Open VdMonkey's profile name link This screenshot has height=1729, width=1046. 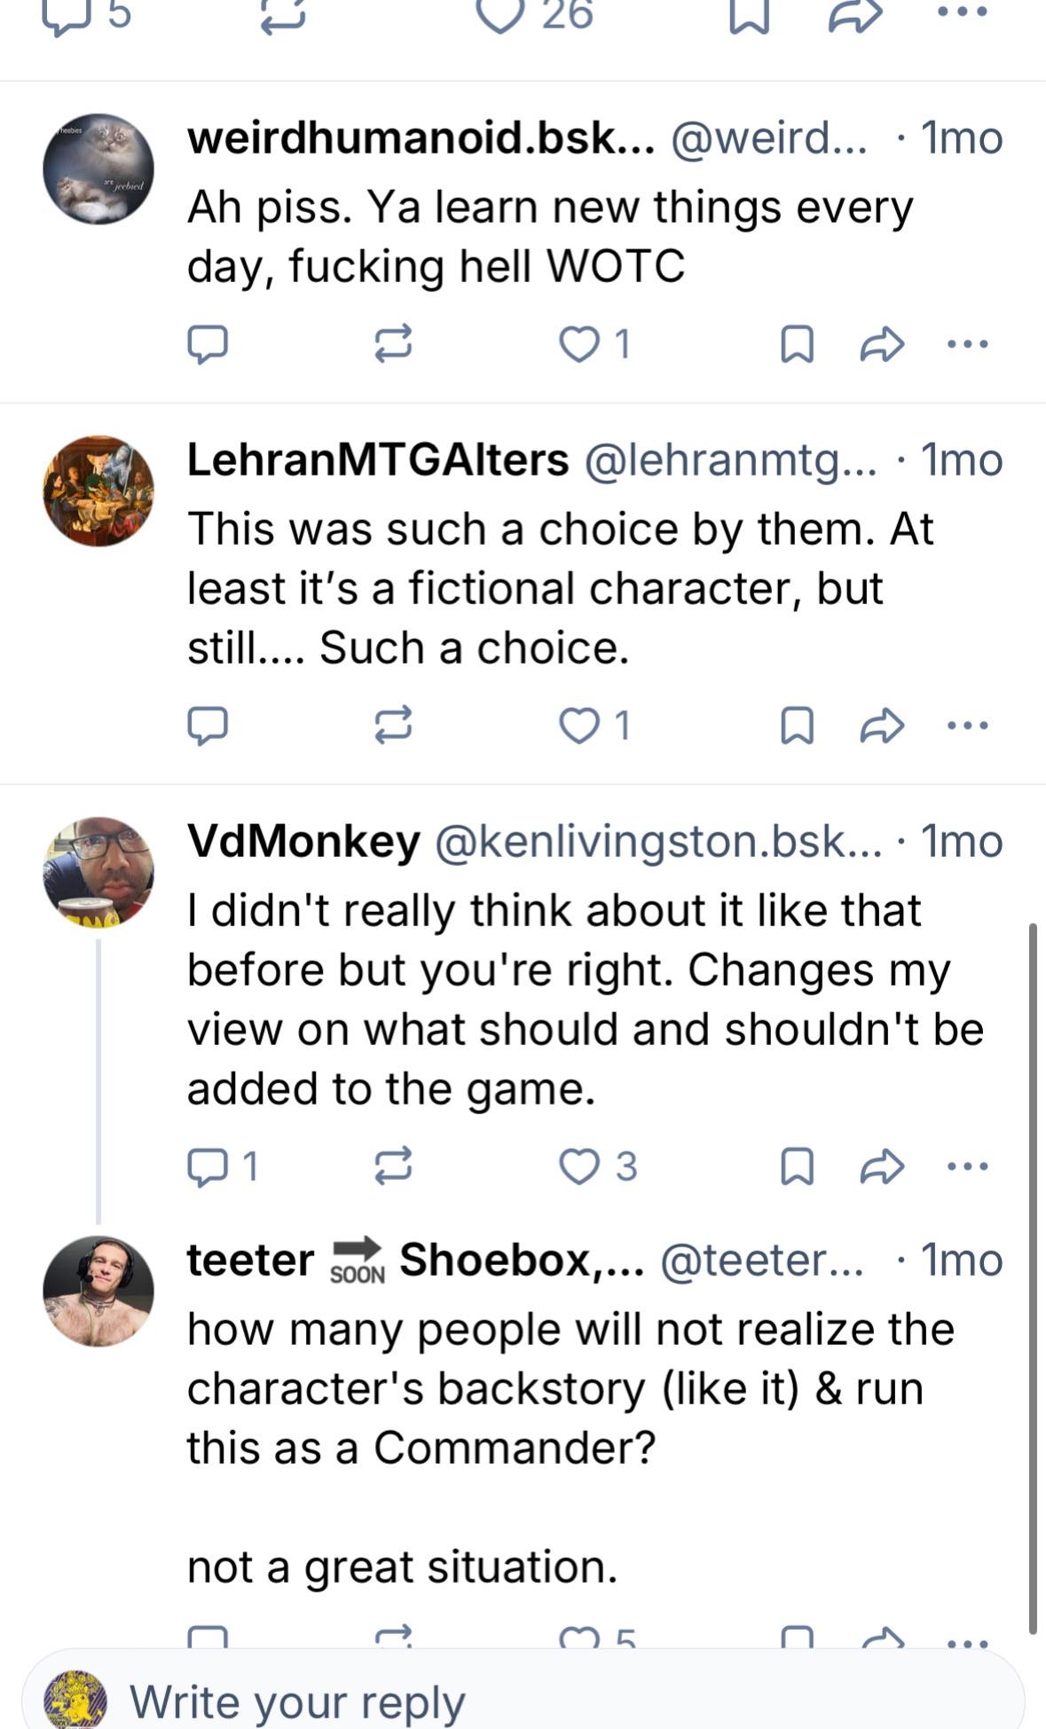303,841
